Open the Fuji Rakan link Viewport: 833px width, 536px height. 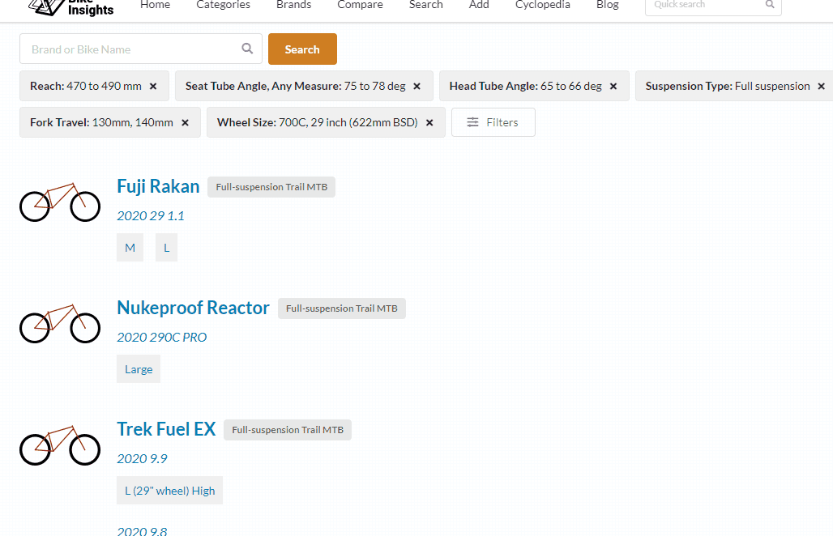click(158, 186)
